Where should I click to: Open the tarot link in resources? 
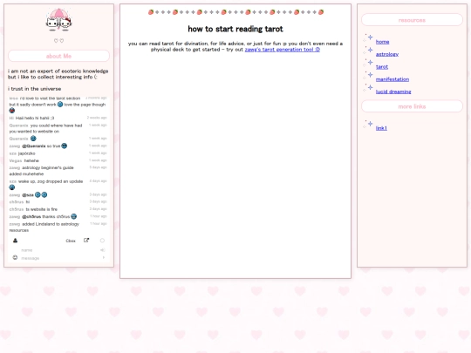pos(382,66)
